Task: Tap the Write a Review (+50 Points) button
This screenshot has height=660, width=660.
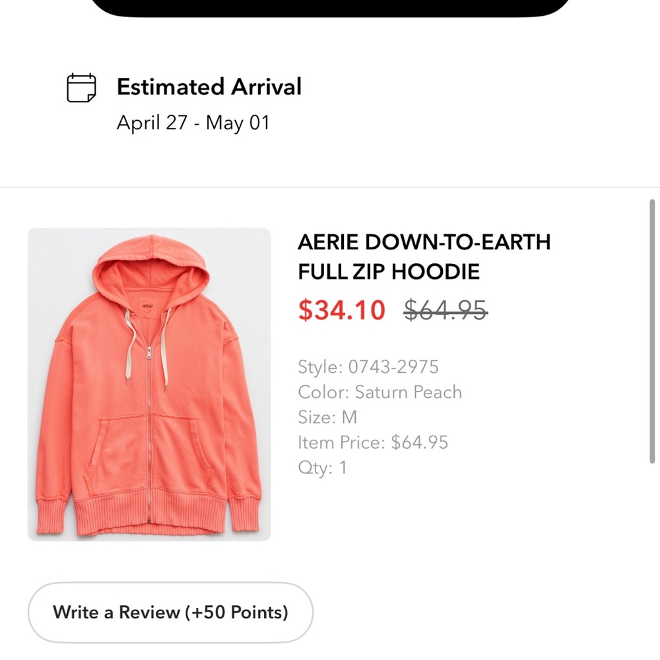Action: 170,612
